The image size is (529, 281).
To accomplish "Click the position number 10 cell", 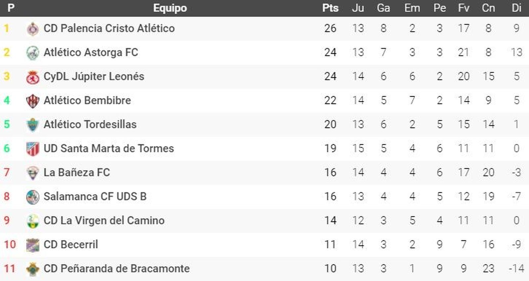I will [10, 245].
